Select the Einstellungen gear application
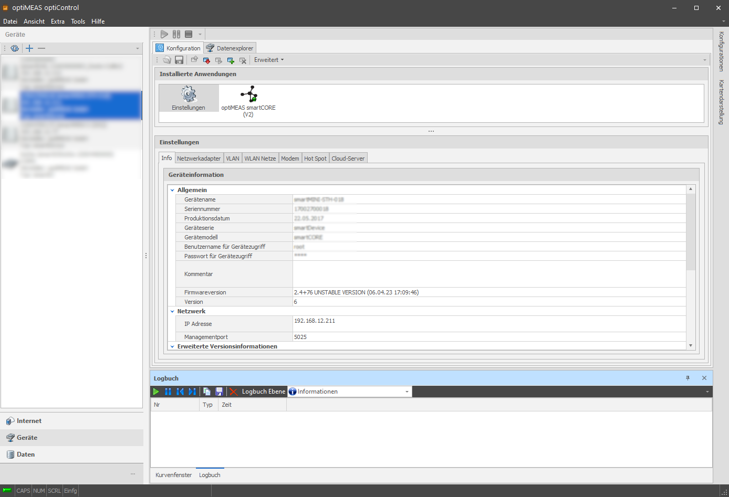Screen dimensions: 729x497 (189, 98)
